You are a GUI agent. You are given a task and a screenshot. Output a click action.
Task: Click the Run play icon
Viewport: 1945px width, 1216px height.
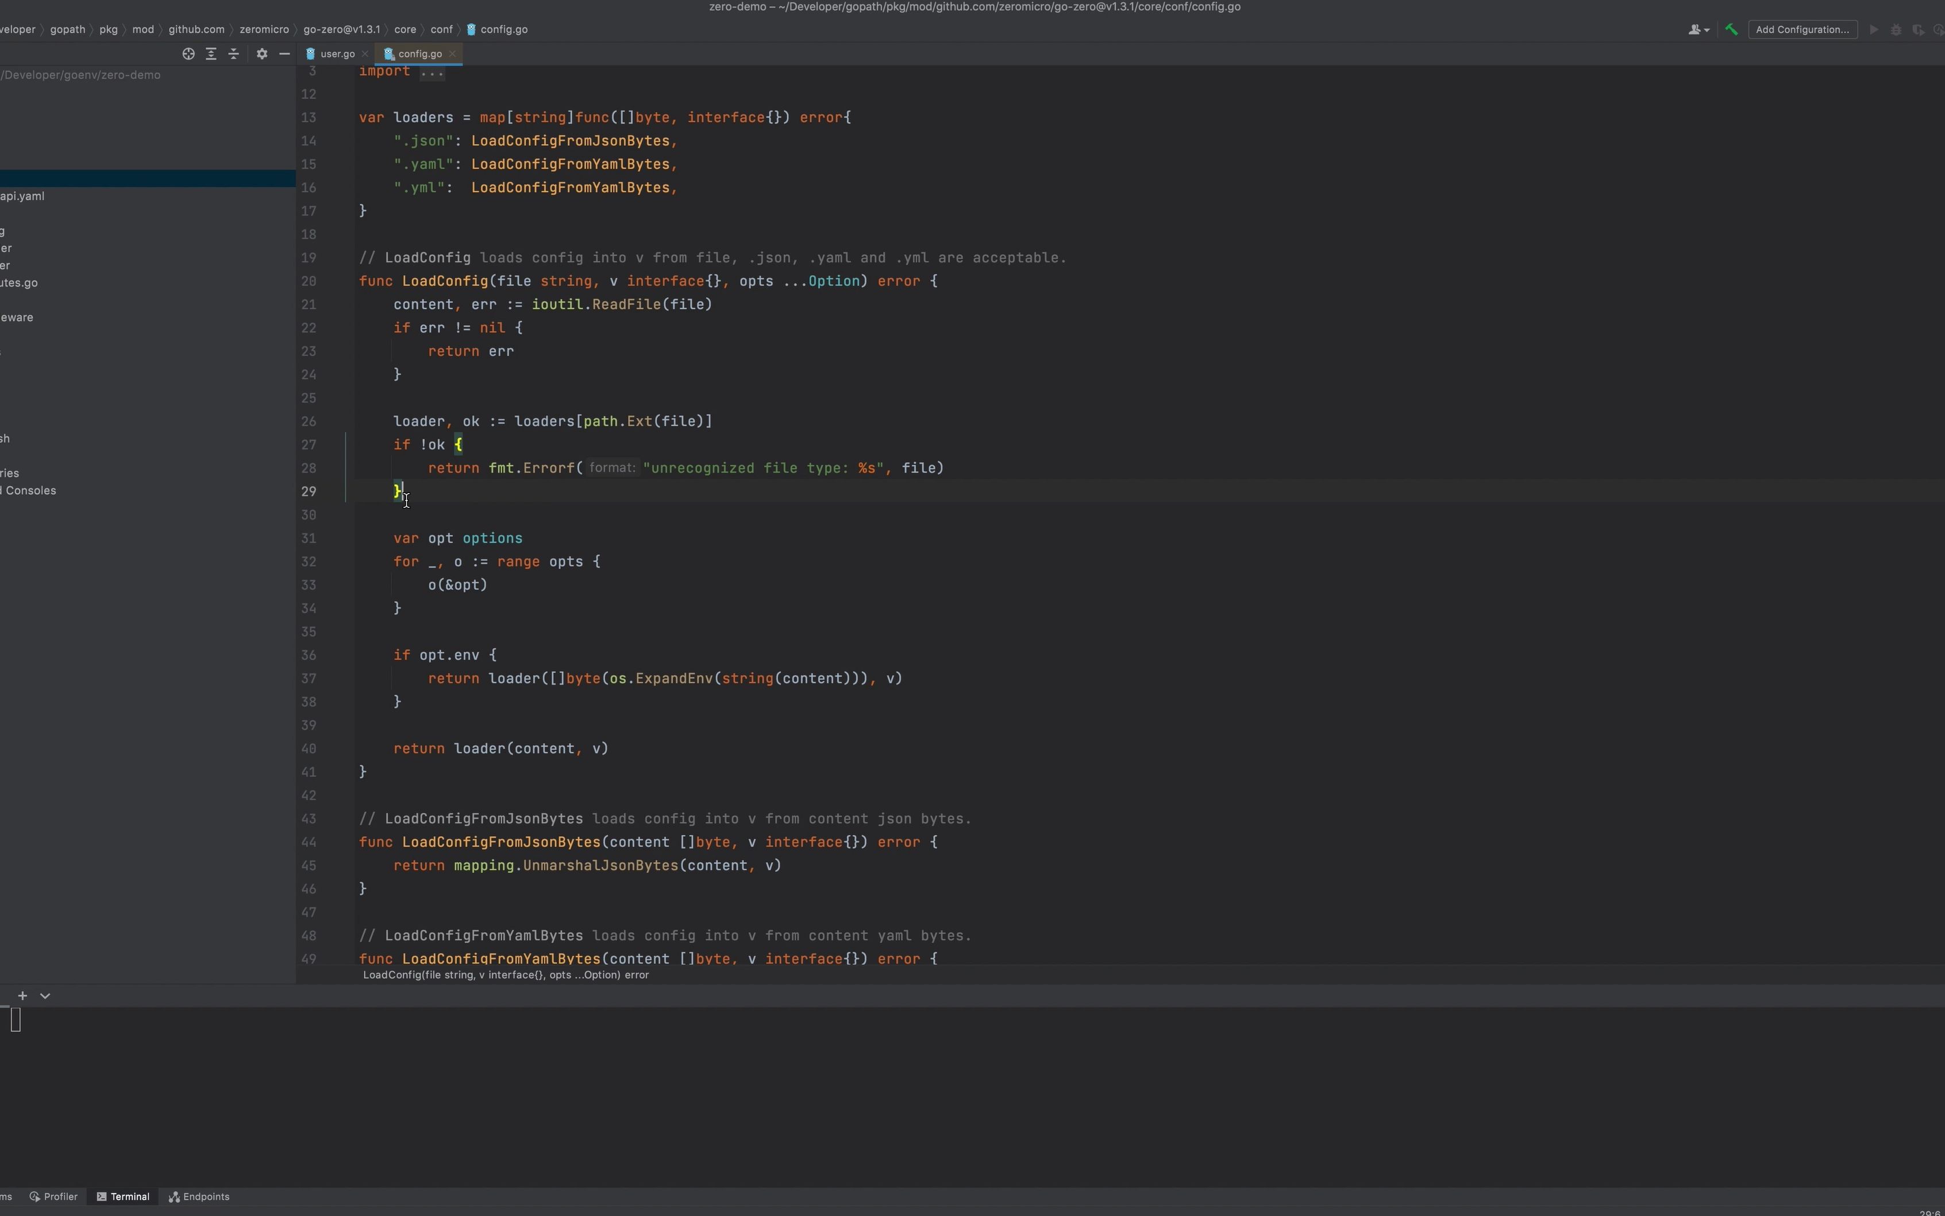[x=1873, y=30]
